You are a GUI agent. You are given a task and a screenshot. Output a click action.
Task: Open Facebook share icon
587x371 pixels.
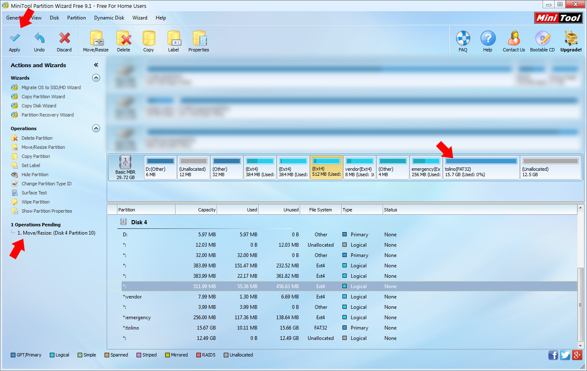click(x=553, y=355)
